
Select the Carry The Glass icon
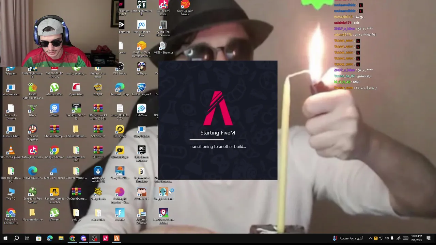pyautogui.click(x=120, y=173)
